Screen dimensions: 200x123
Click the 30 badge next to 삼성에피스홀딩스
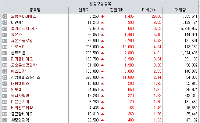tap(5, 78)
